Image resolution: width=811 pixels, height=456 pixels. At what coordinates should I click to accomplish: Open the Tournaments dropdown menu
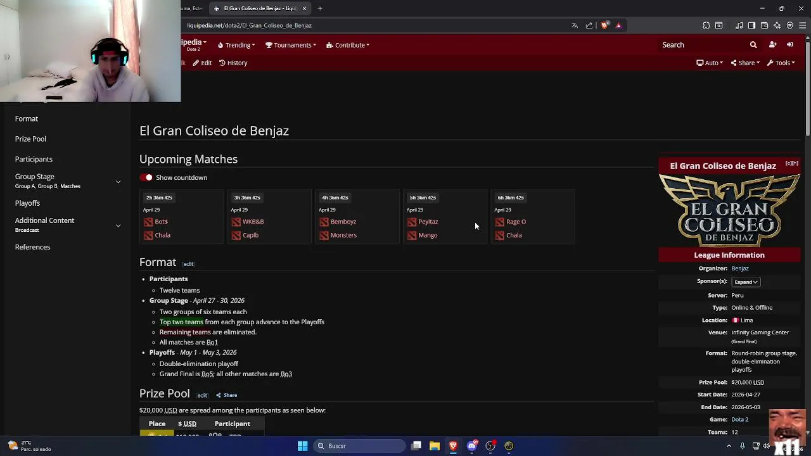click(291, 45)
